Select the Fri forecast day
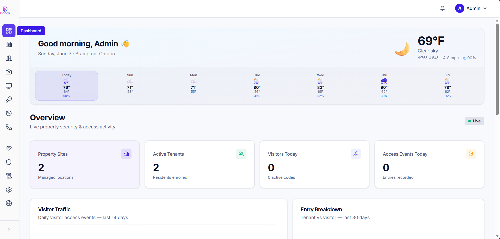 tap(448, 86)
